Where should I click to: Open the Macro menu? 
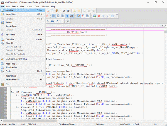[x=29, y=6]
